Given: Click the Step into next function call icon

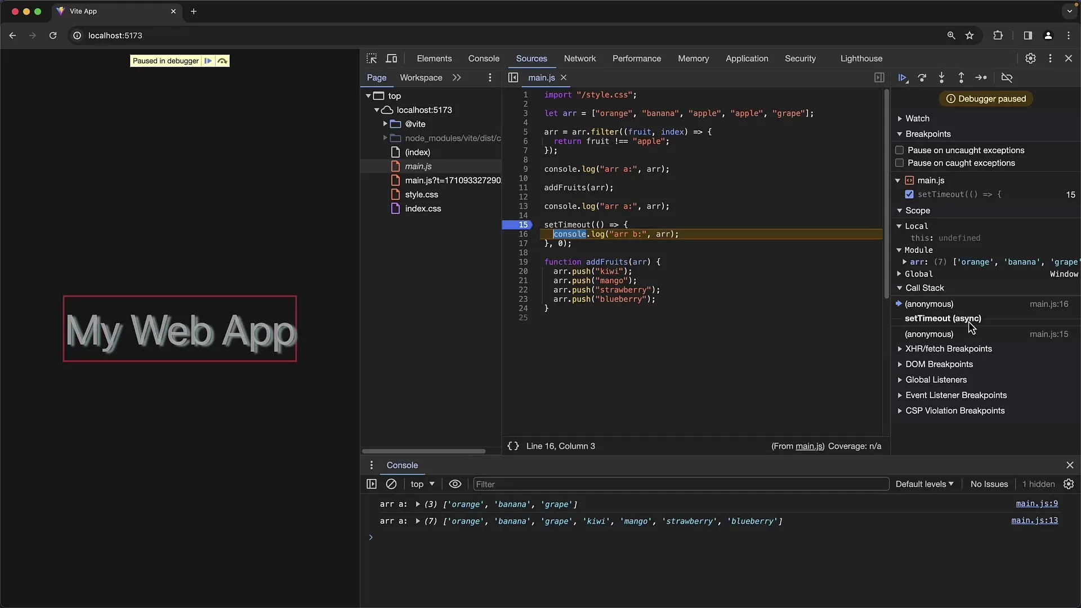Looking at the screenshot, I should (x=941, y=77).
